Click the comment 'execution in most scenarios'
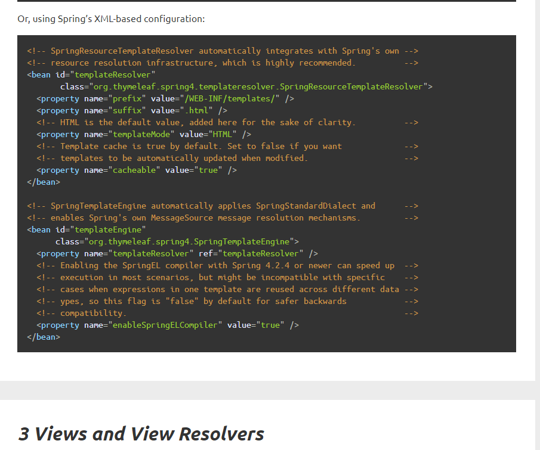This screenshot has width=540, height=450. point(227,278)
